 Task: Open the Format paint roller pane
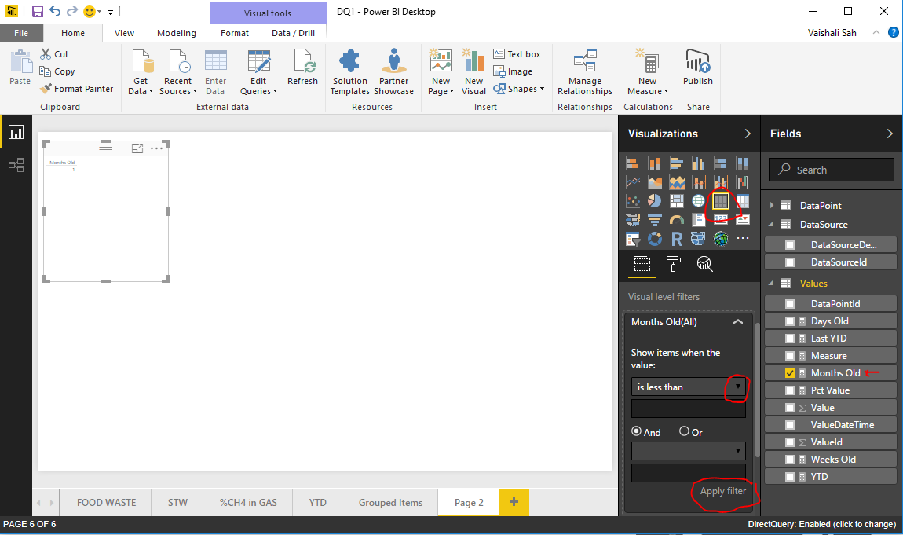(673, 264)
